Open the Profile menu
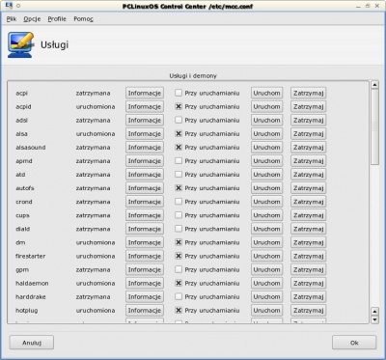Screen dimensions: 386x360 click(x=57, y=19)
